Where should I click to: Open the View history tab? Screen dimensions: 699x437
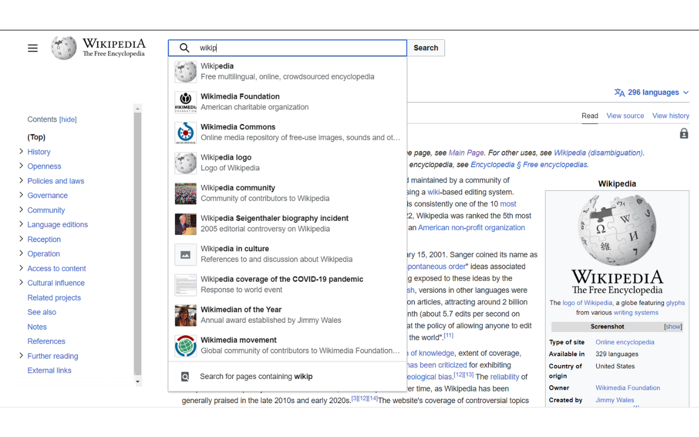[671, 116]
